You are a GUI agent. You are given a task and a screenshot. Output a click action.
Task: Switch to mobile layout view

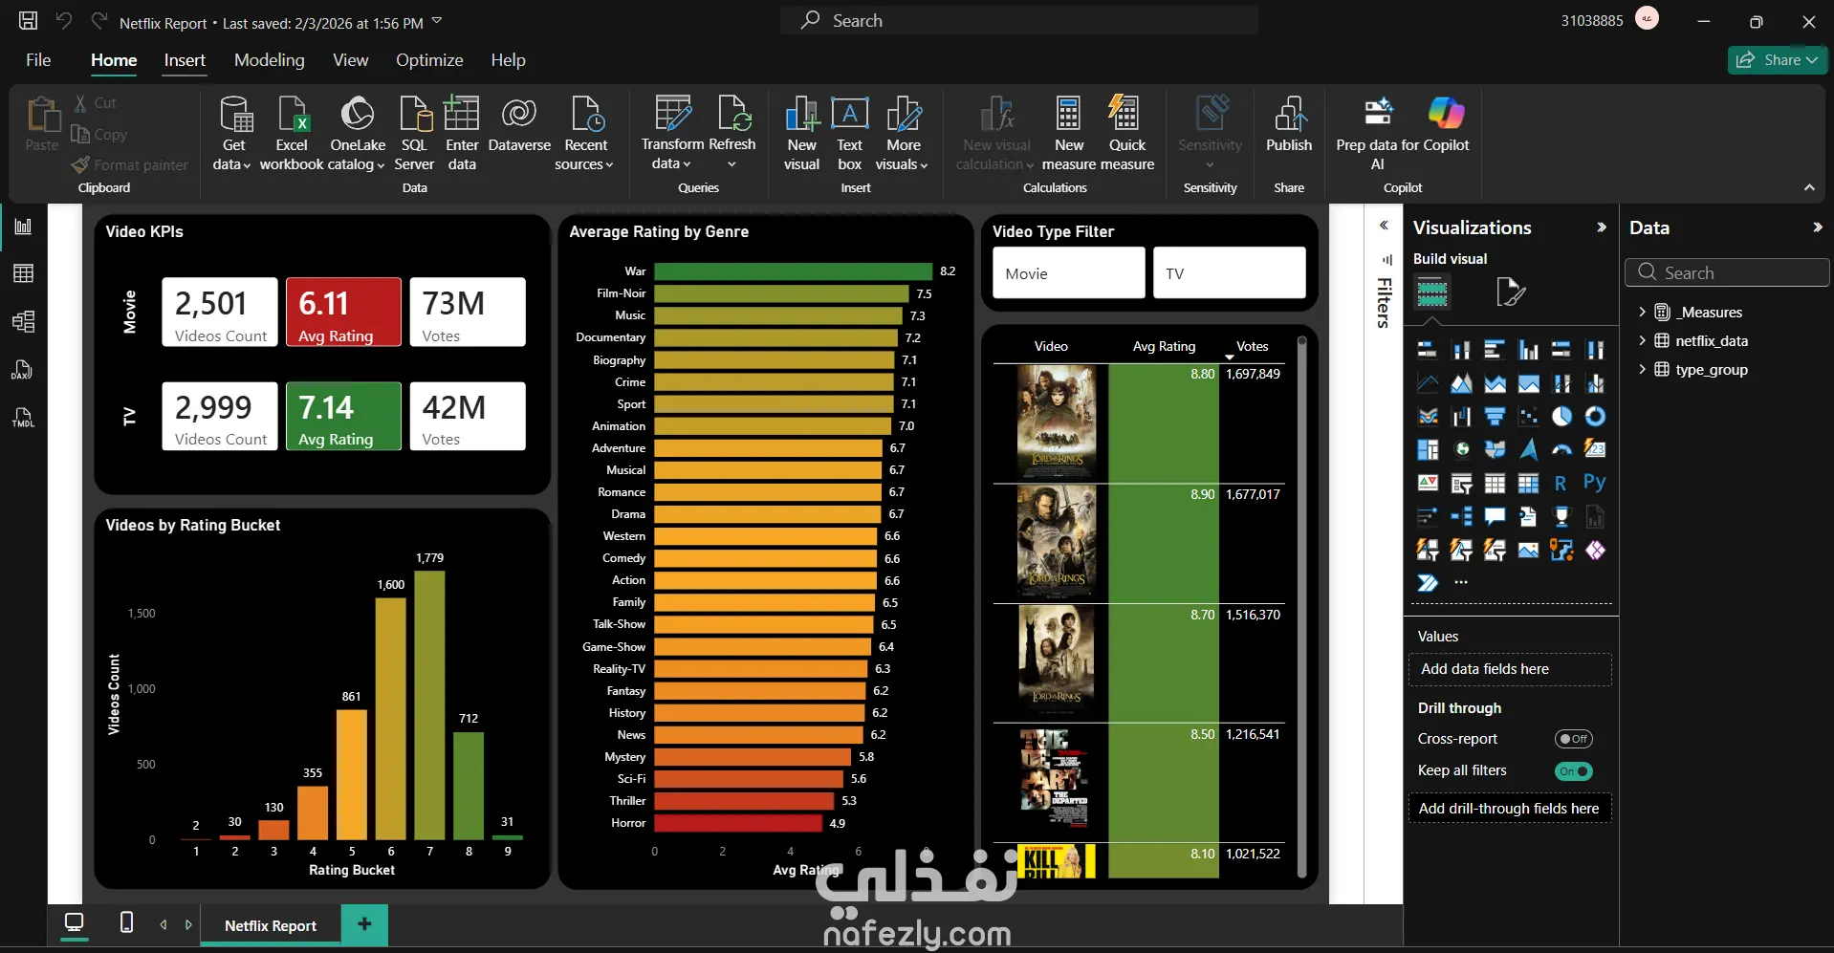(126, 922)
